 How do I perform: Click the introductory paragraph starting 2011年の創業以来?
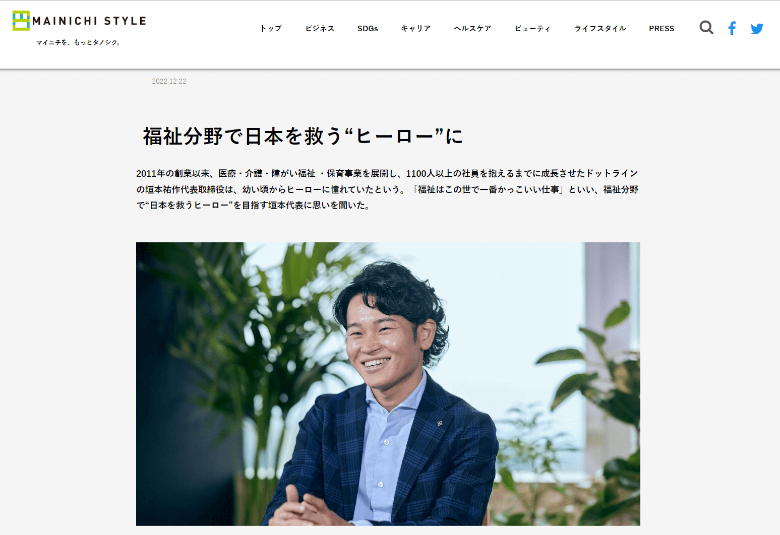pyautogui.click(x=387, y=189)
